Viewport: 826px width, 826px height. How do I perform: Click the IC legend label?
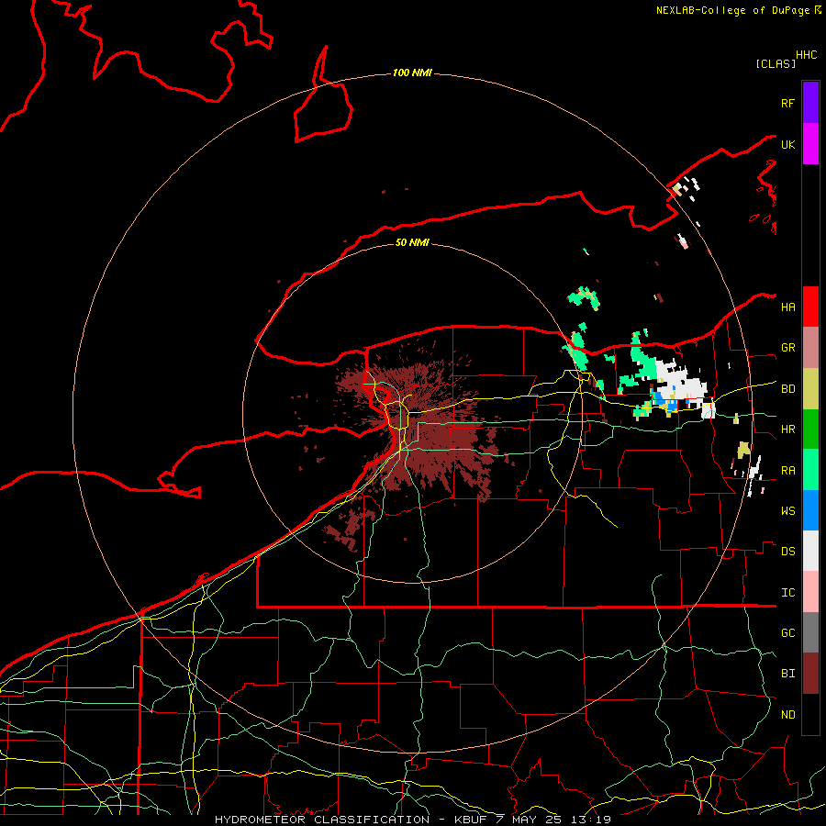(x=788, y=593)
